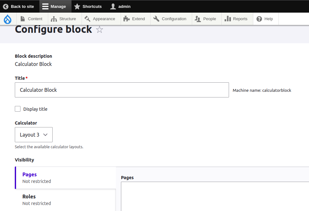The image size is (309, 211).
Task: Click inside the Title field
Action: pos(122,90)
